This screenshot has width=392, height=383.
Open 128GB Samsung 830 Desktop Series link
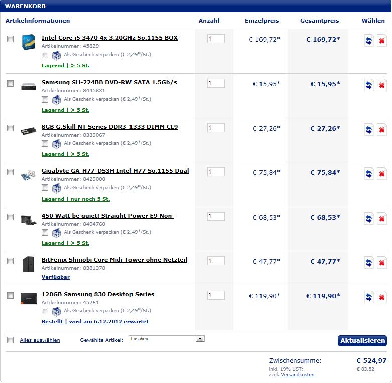(98, 294)
